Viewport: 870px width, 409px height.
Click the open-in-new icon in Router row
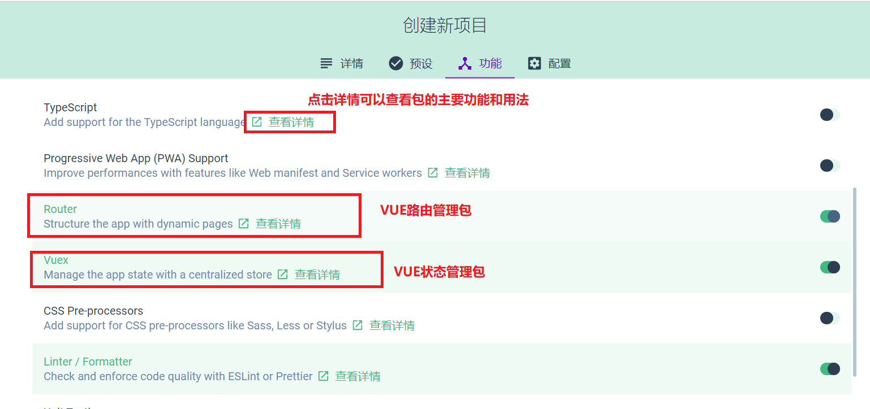click(x=244, y=224)
